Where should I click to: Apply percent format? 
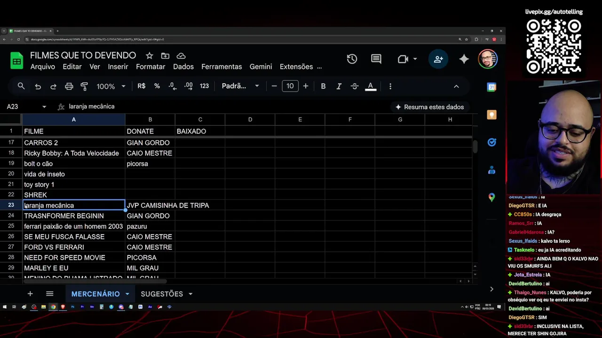tap(157, 86)
